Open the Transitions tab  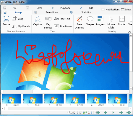click(x=52, y=12)
